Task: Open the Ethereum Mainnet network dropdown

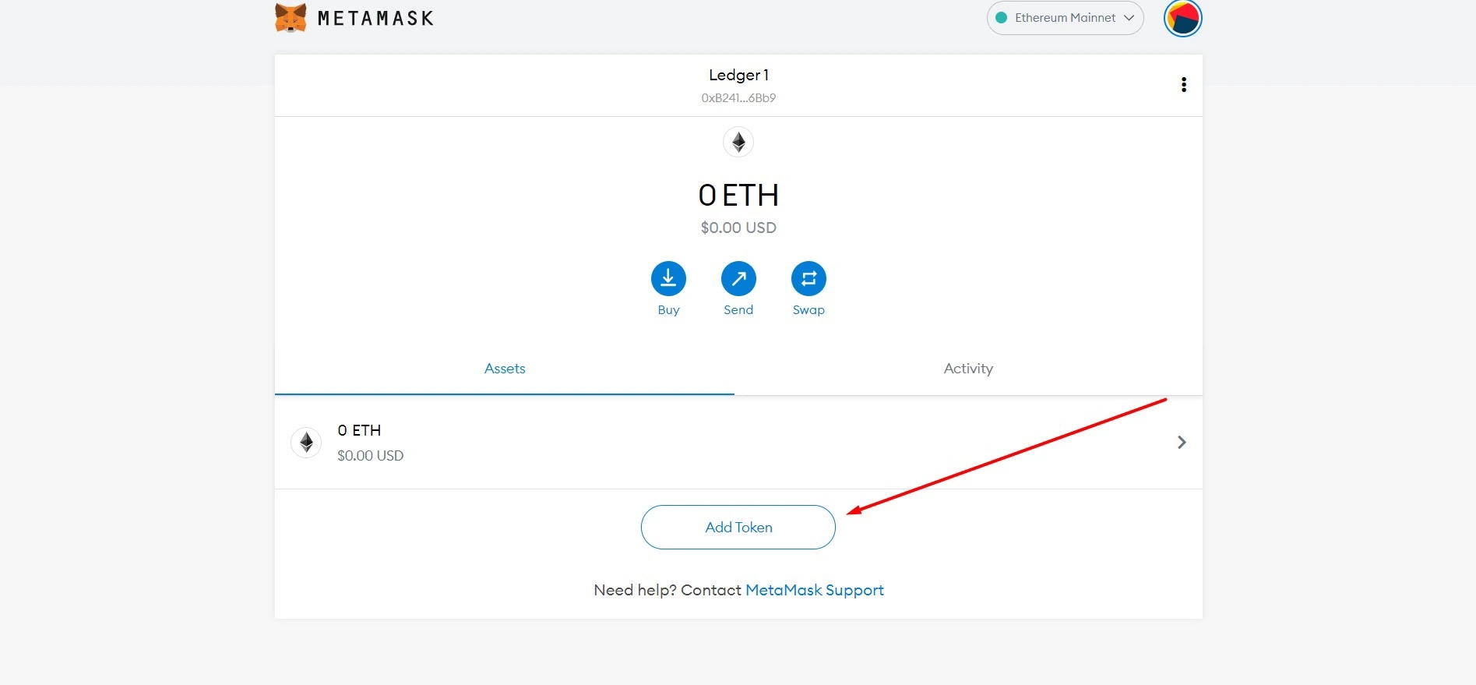Action: click(x=1065, y=18)
